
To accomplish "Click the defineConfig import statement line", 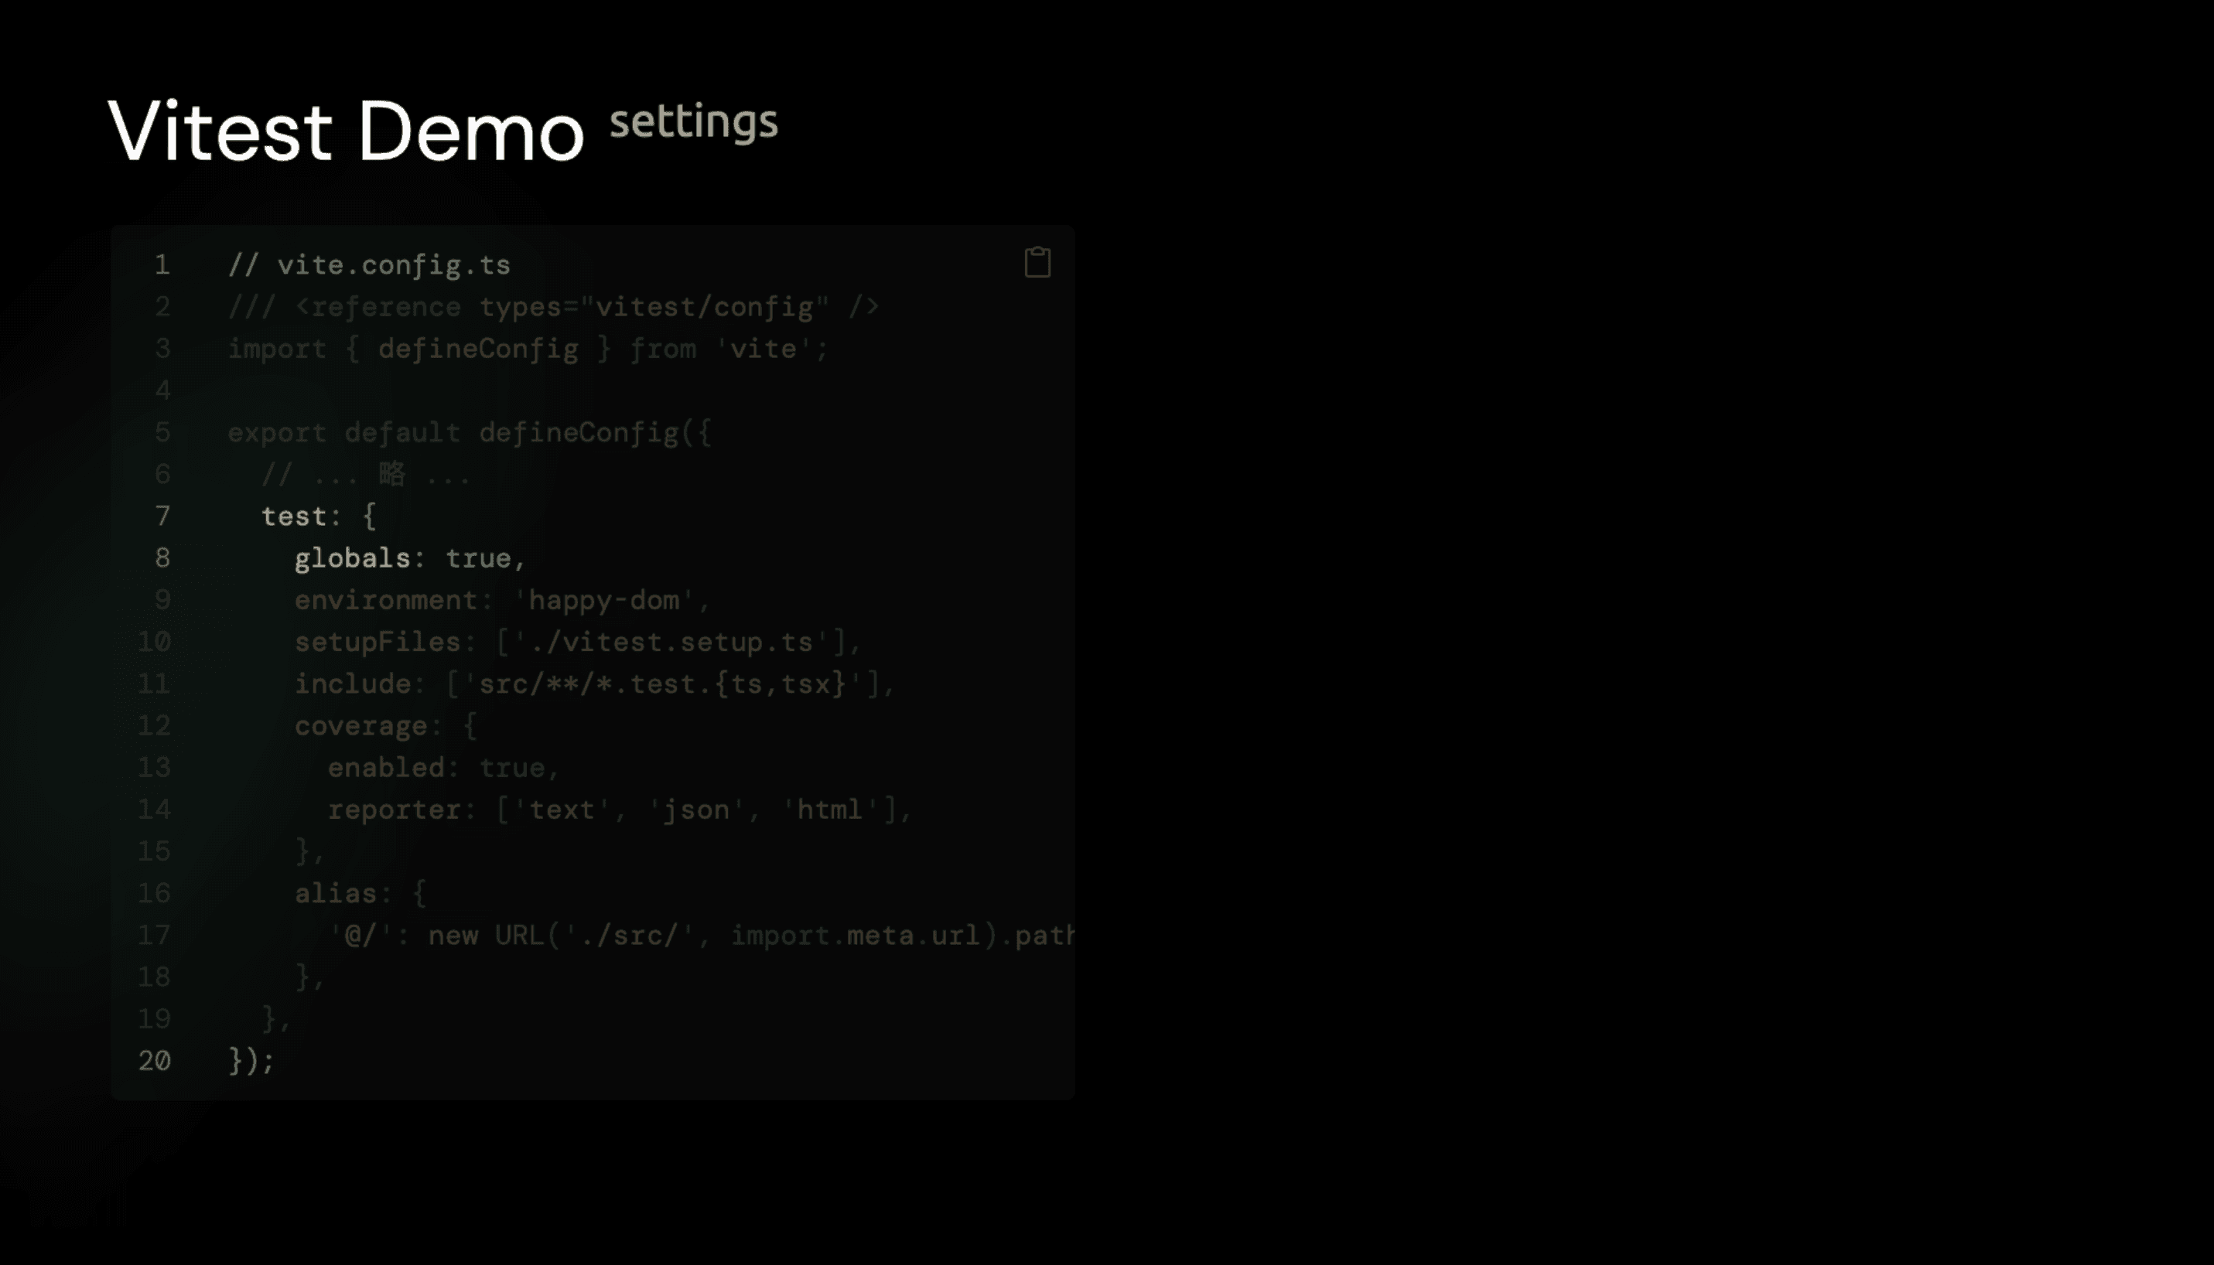I will pos(528,349).
